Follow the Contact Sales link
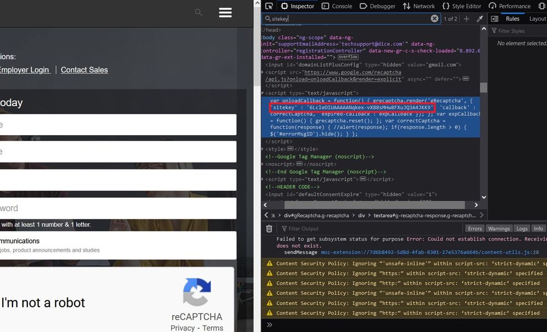This screenshot has height=332, width=547. (84, 70)
